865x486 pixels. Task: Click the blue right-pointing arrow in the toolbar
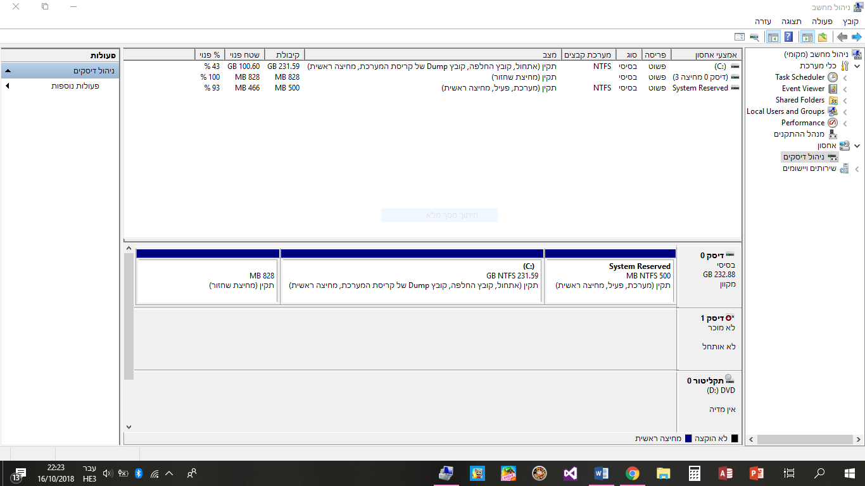pos(856,37)
